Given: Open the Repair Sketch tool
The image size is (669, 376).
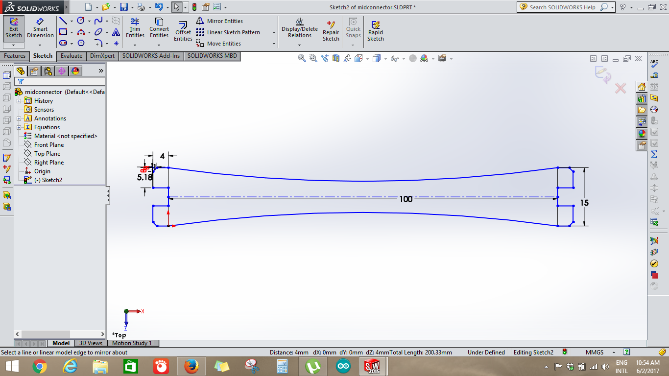Looking at the screenshot, I should (x=331, y=31).
